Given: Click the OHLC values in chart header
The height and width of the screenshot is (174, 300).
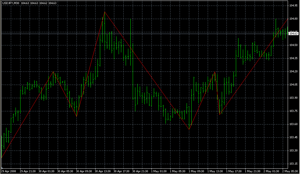Looking at the screenshot, I should click(x=39, y=3).
